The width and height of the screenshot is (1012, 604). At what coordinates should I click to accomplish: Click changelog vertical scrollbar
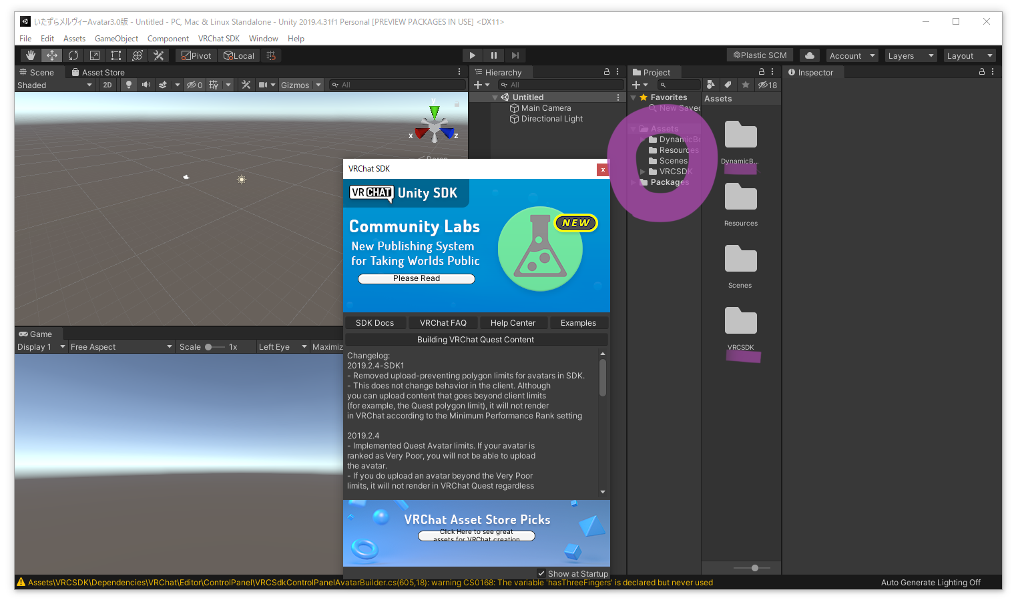[x=603, y=378]
